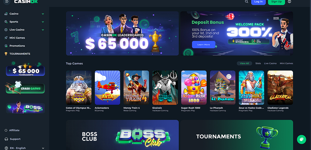Screen dimensions: 311x150
Task: Expand the Live Casino section chevron
Action: [43, 30]
